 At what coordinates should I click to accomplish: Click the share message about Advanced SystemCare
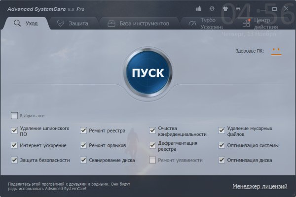(x=69, y=186)
